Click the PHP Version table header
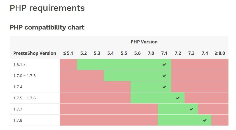Screen dimensions: 236x130 click(144, 42)
